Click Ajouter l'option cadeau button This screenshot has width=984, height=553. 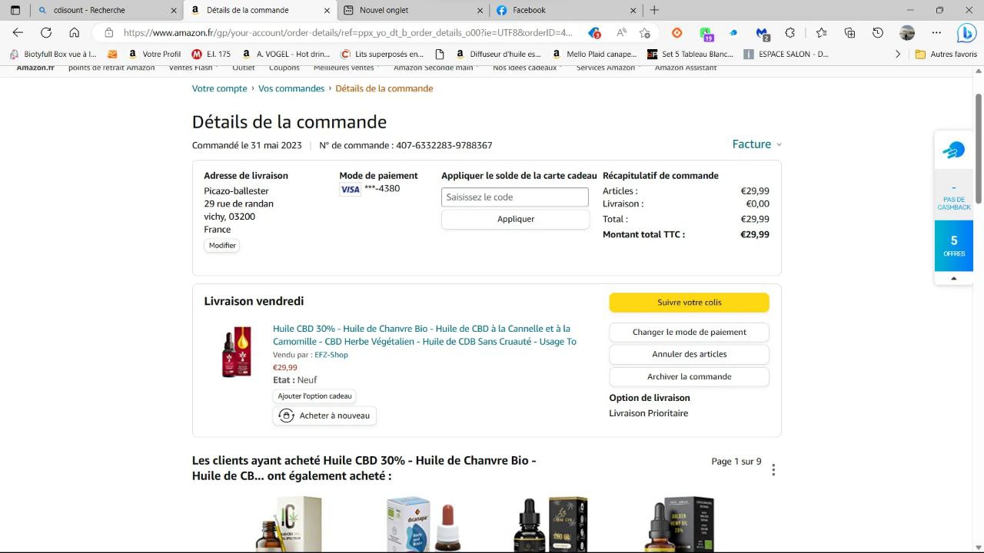pos(314,396)
